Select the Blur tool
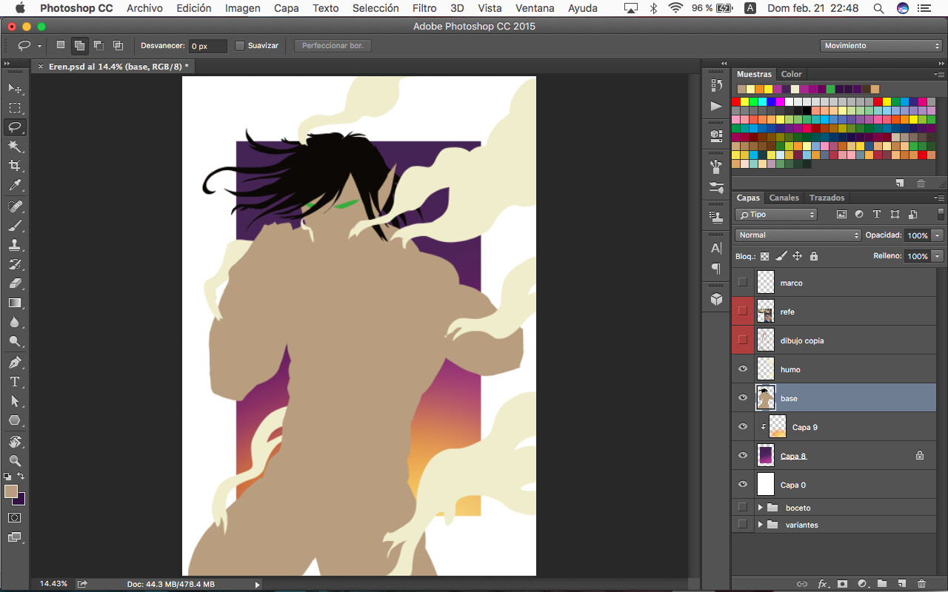 (x=15, y=322)
